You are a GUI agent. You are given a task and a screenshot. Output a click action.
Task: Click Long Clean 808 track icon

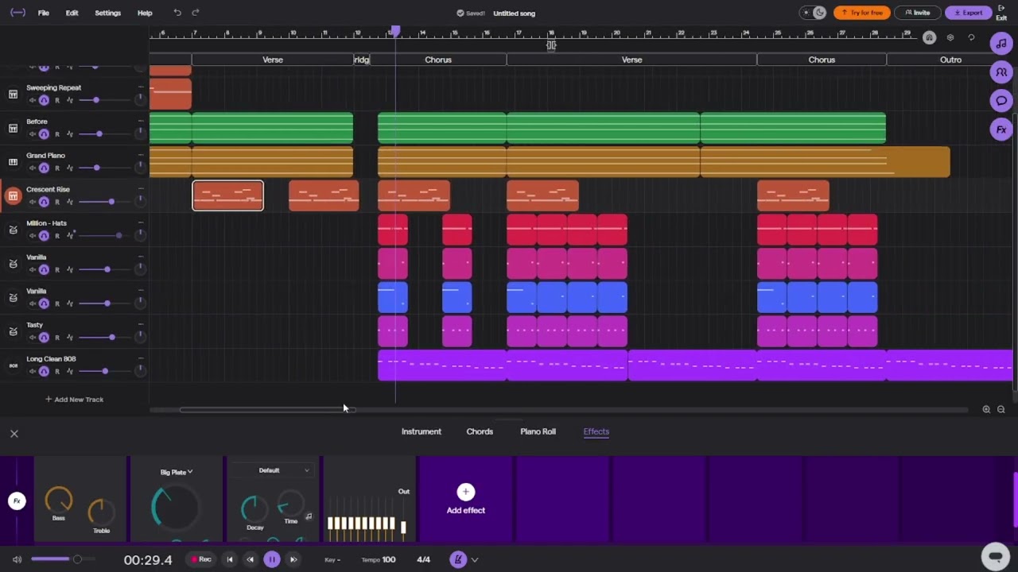pyautogui.click(x=13, y=365)
